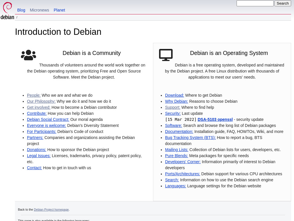Open the Languages settings link
The width and height of the screenshot is (294, 221).
(x=175, y=186)
